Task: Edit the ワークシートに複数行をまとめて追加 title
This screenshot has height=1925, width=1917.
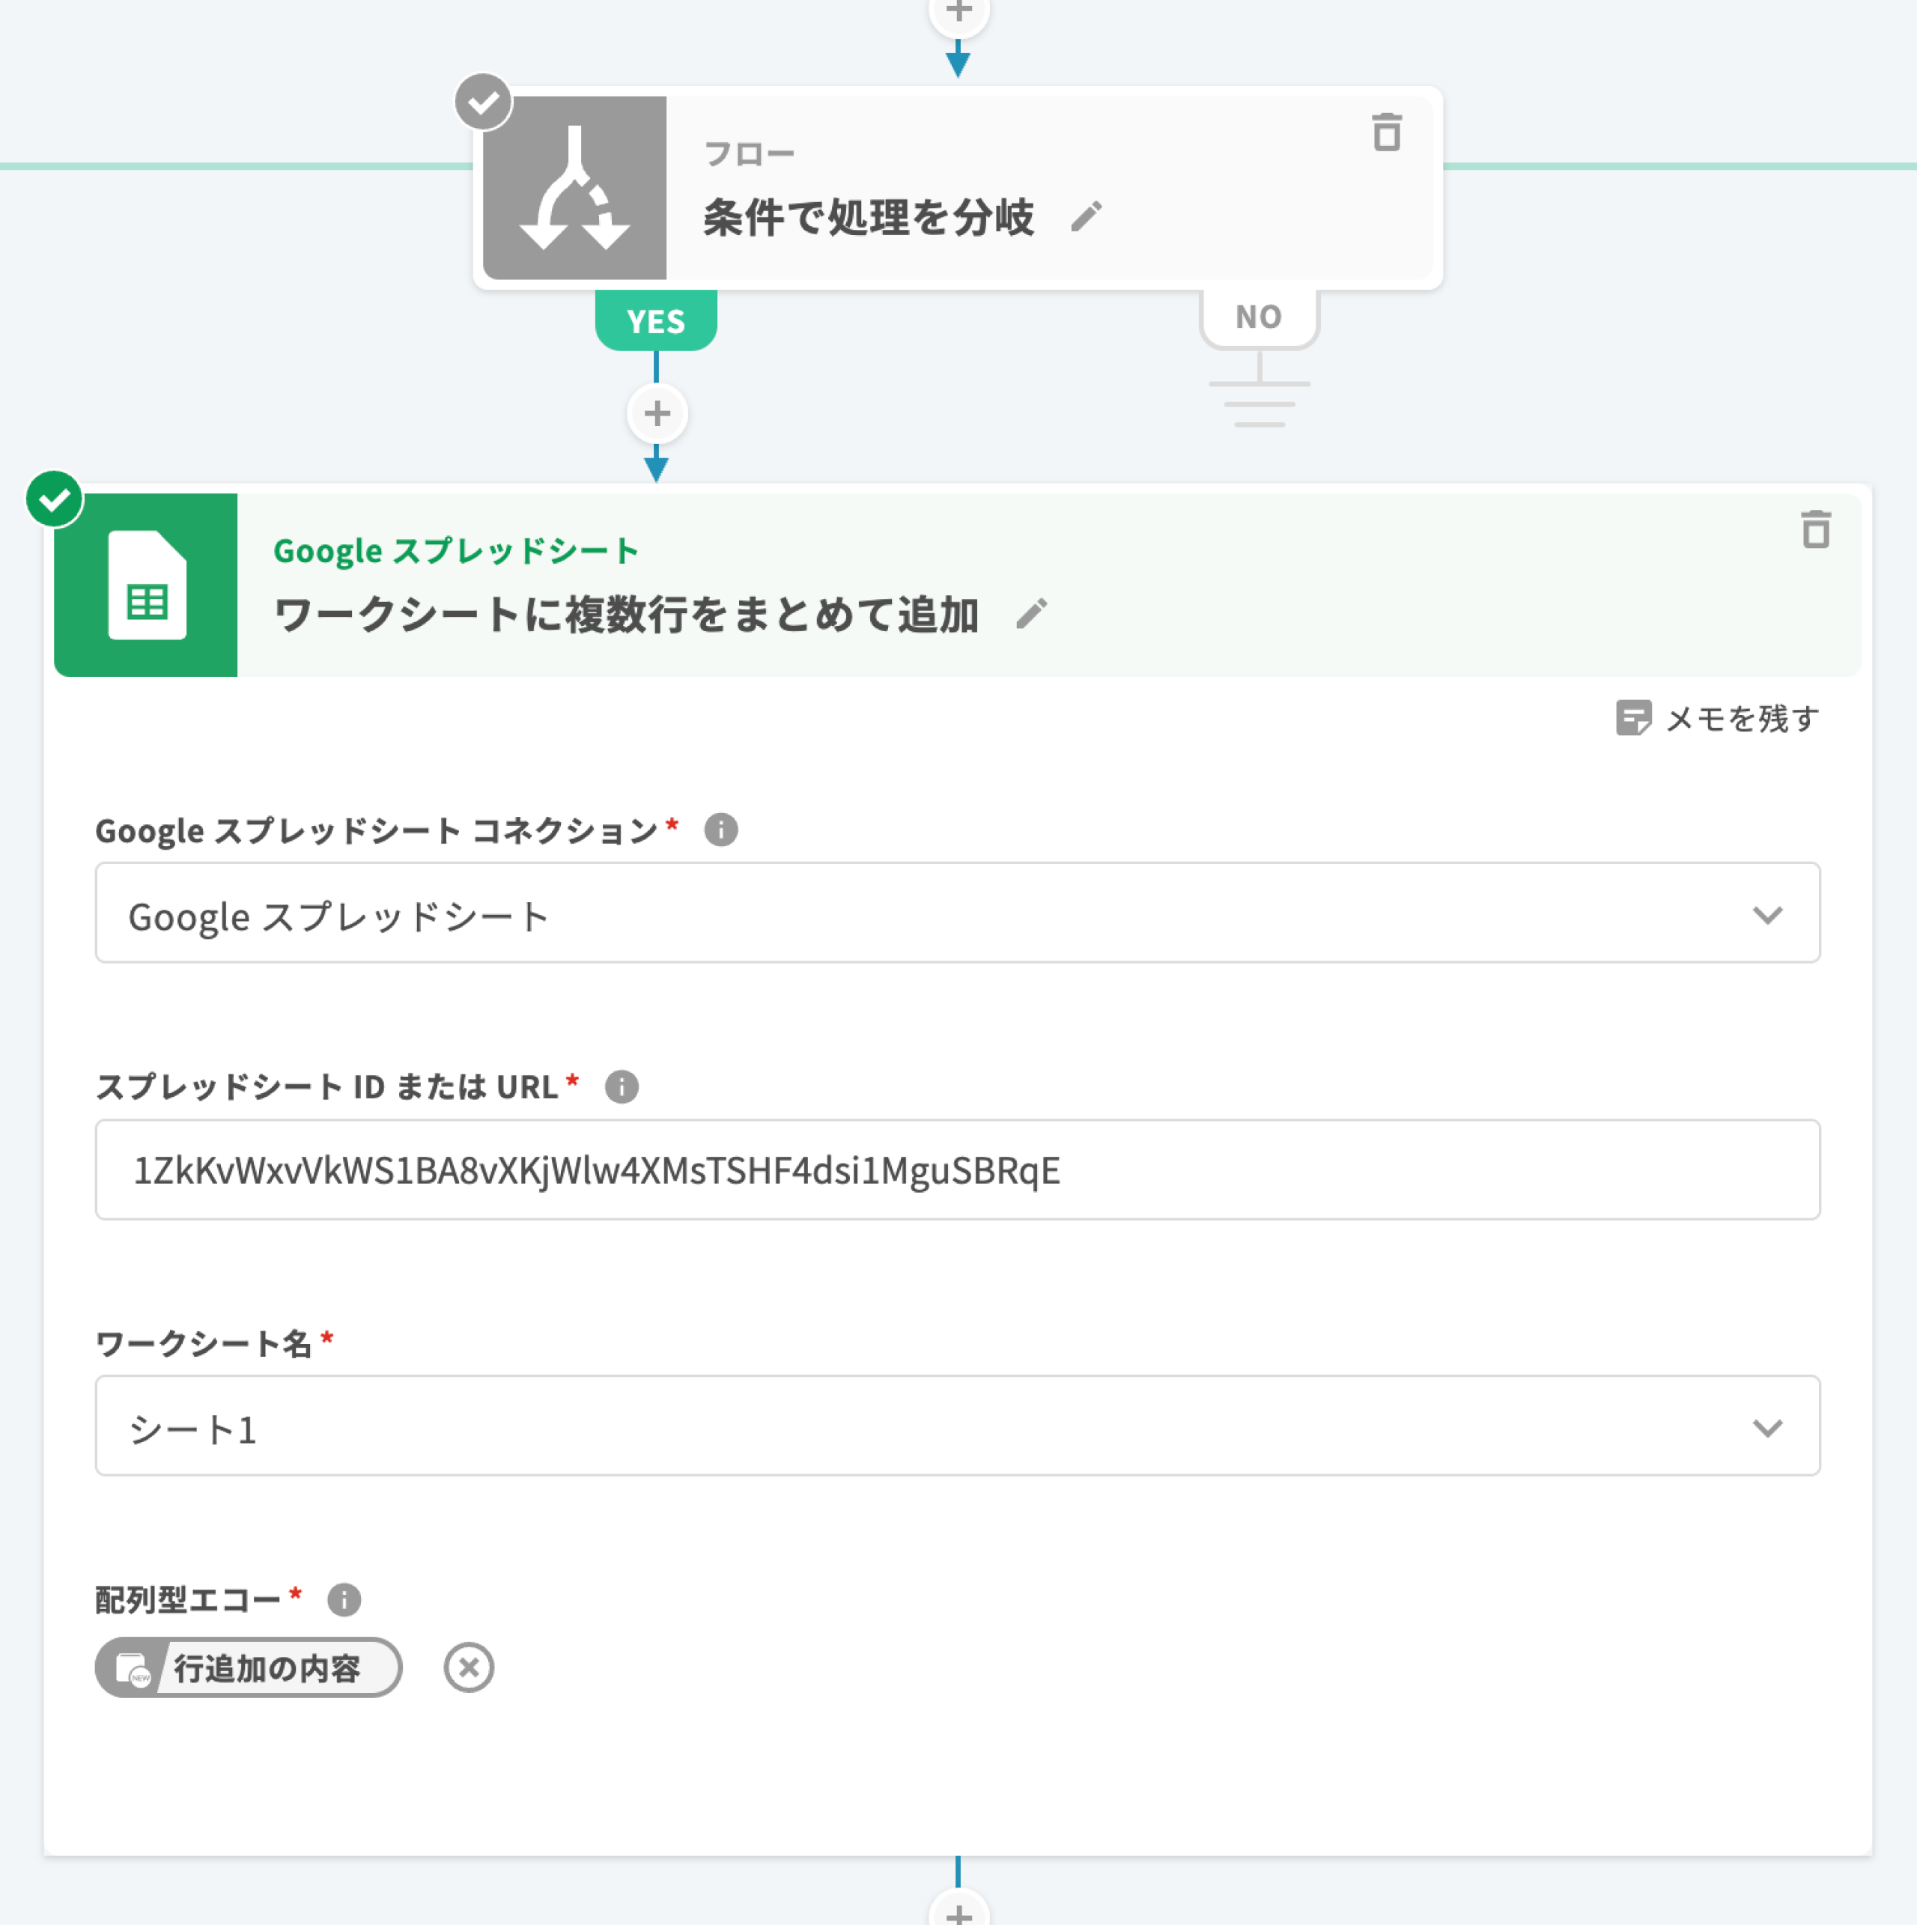Action: point(1031,614)
